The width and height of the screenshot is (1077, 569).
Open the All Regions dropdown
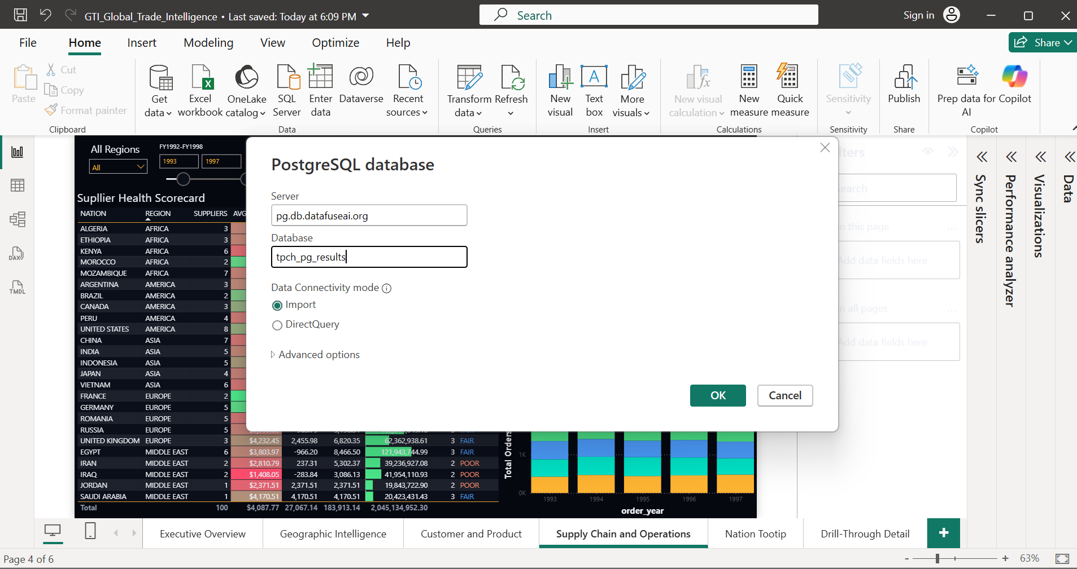pos(118,167)
